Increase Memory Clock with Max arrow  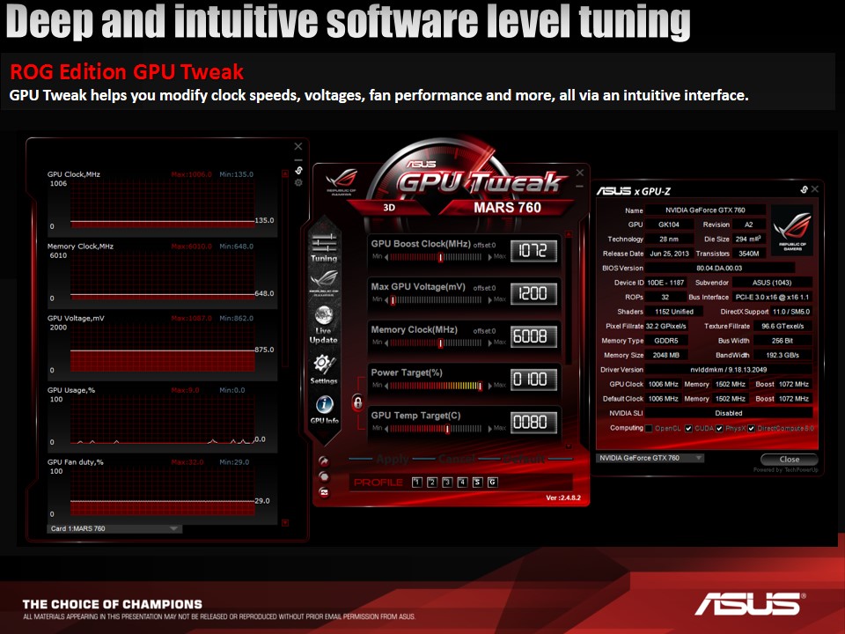click(490, 343)
